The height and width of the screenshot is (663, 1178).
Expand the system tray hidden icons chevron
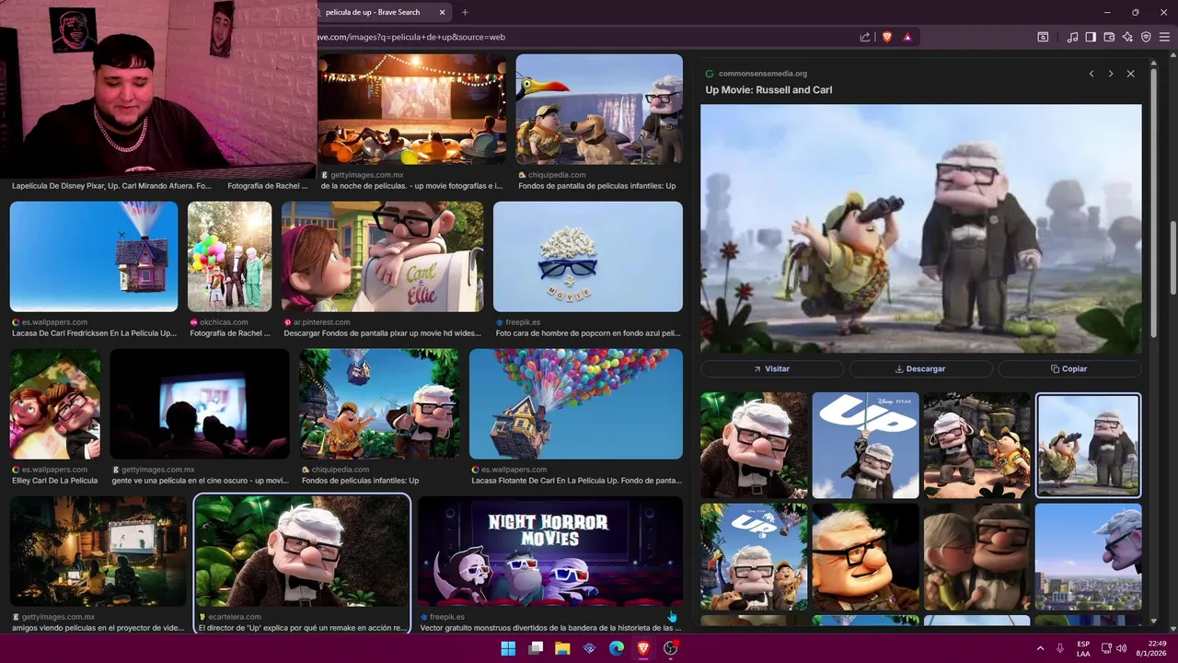(x=1041, y=648)
